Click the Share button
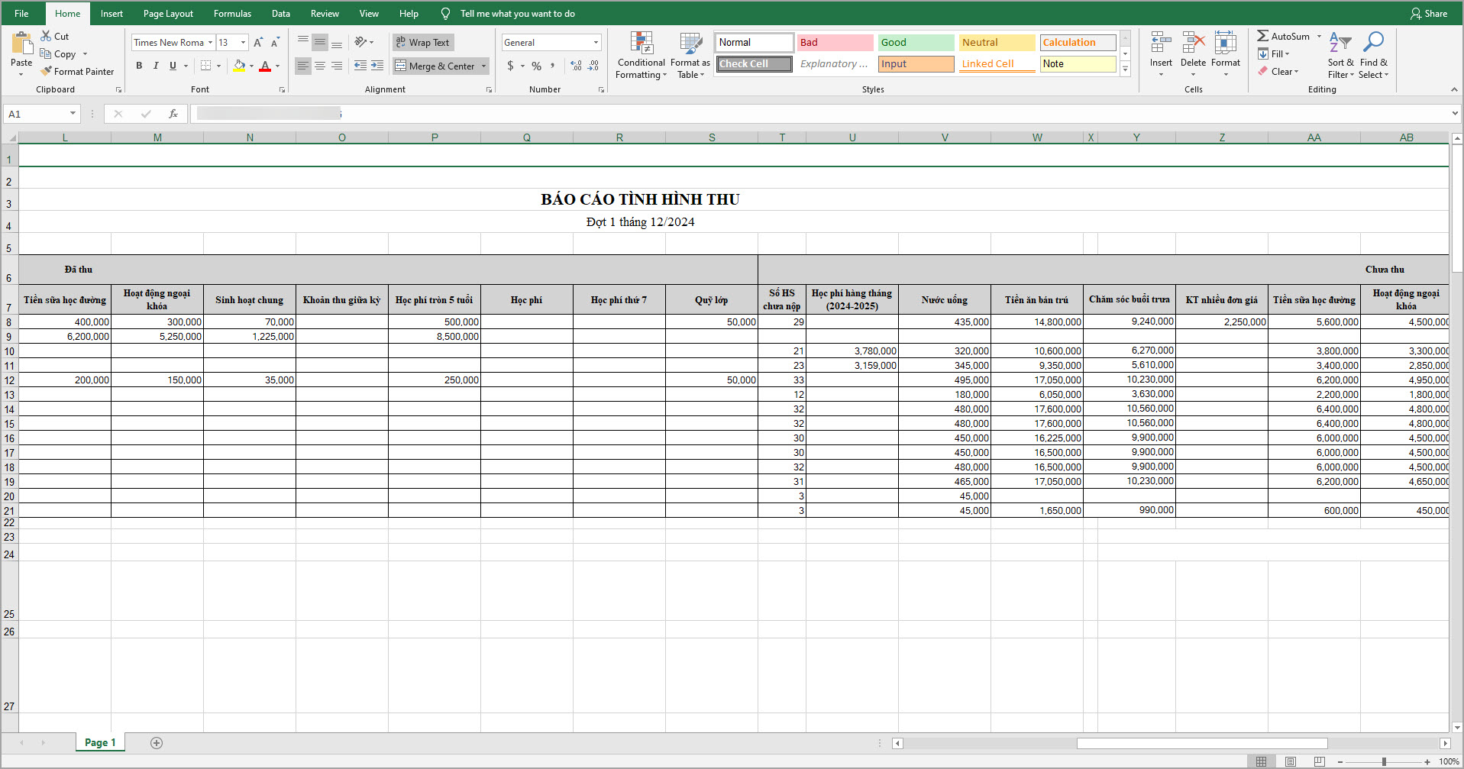Viewport: 1464px width, 769px height. (1428, 14)
